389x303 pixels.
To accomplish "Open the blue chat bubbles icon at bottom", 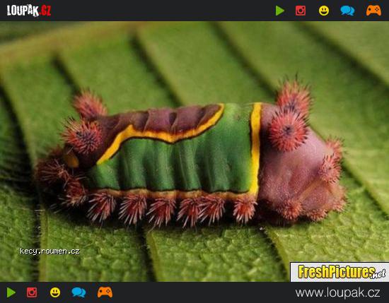I will click(x=79, y=292).
